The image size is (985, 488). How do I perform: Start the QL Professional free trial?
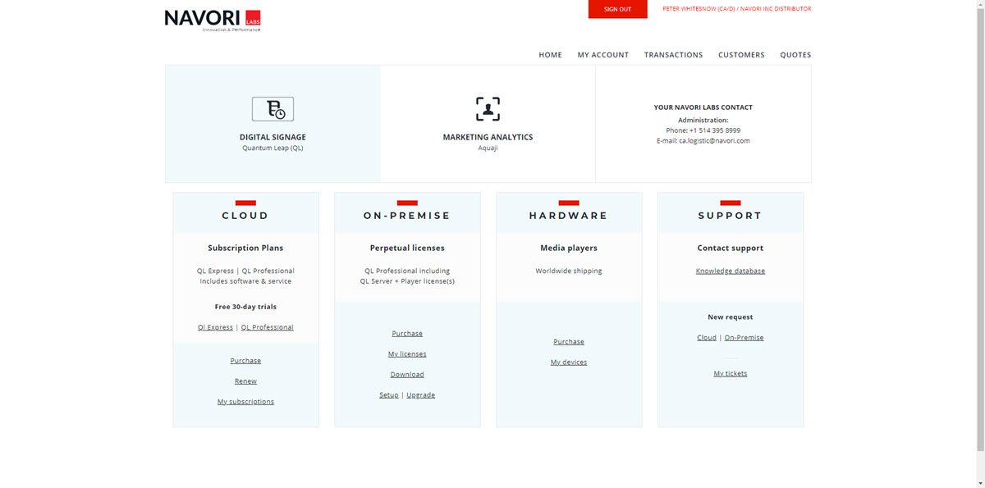[x=267, y=327]
